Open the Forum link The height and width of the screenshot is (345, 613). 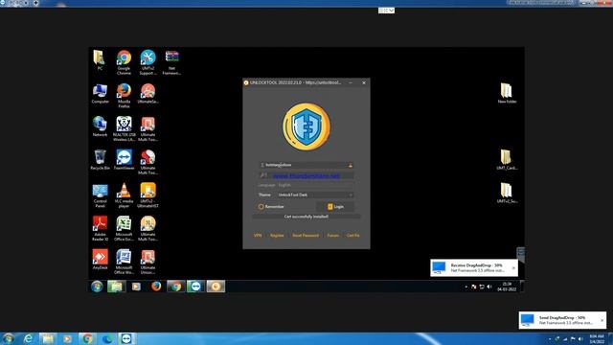coord(333,236)
